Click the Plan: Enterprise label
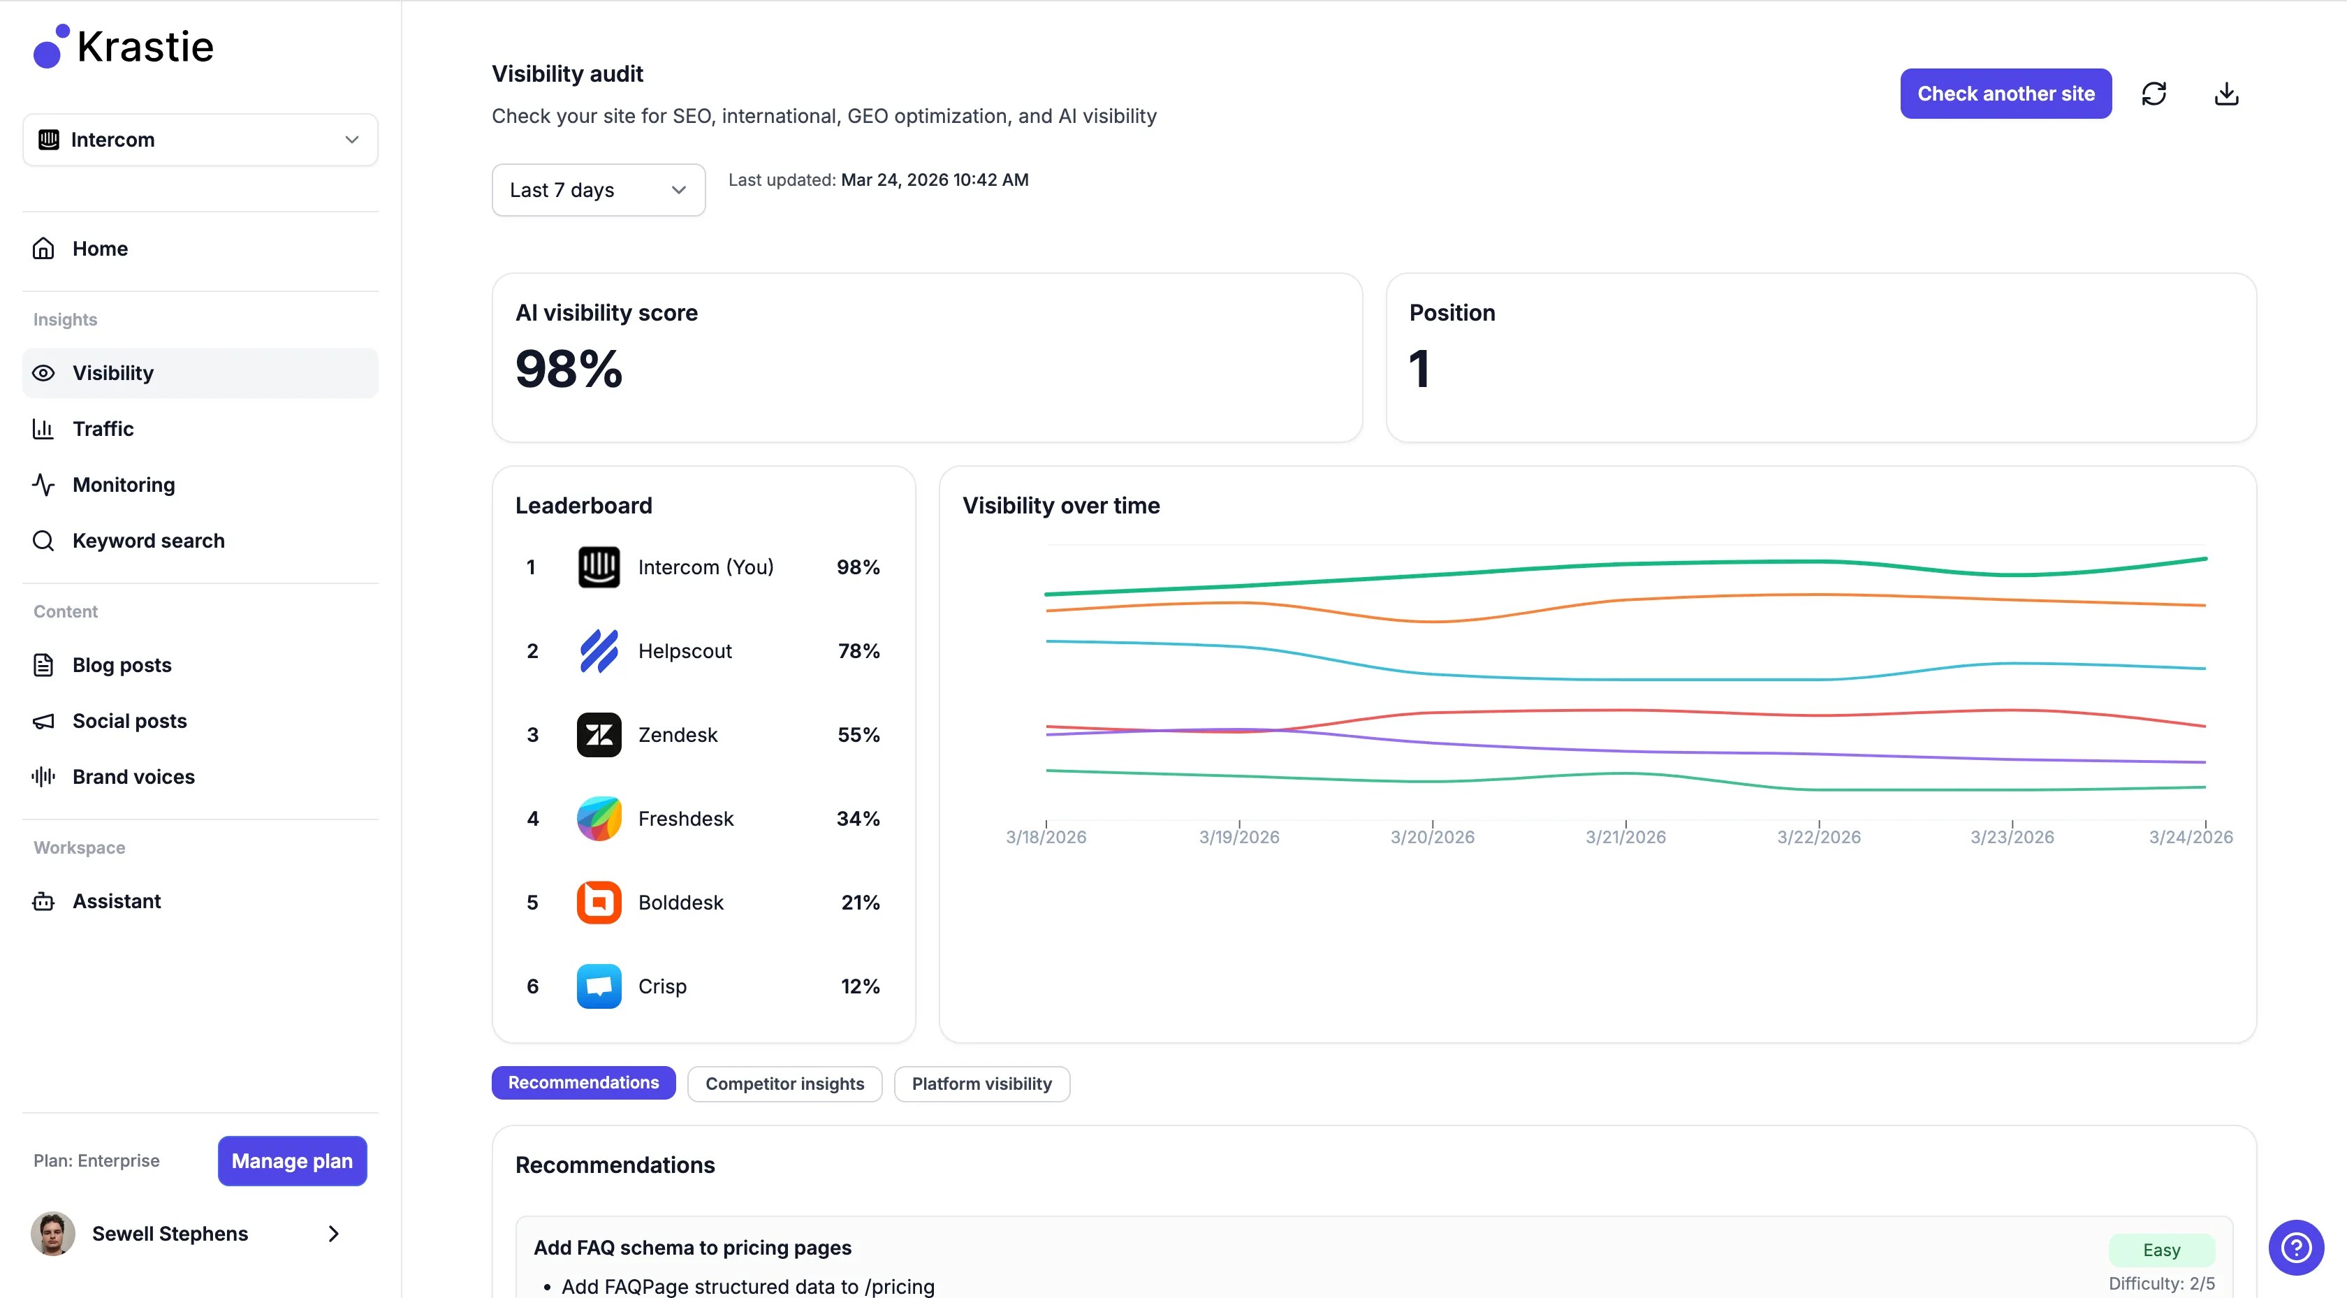This screenshot has width=2347, height=1298. click(x=96, y=1160)
